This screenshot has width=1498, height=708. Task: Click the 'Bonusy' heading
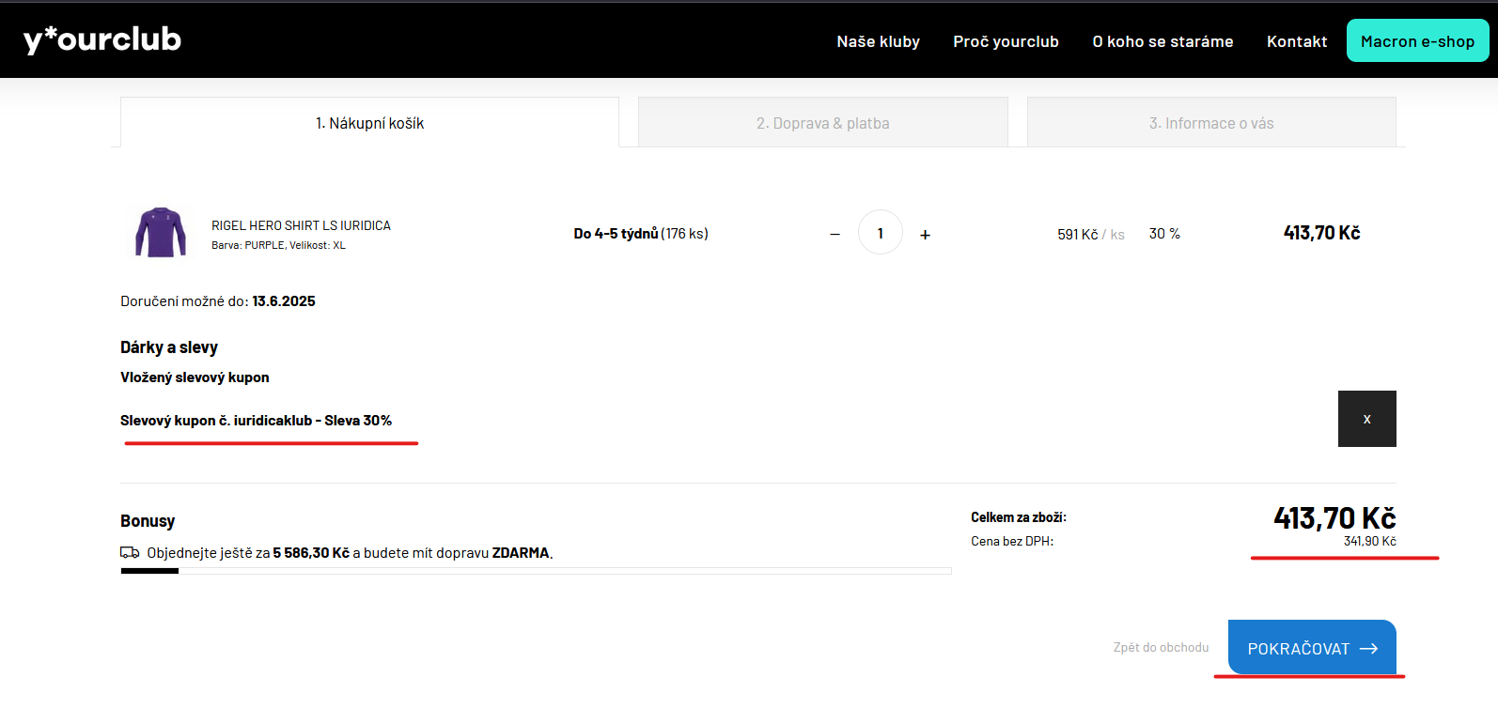(x=148, y=521)
